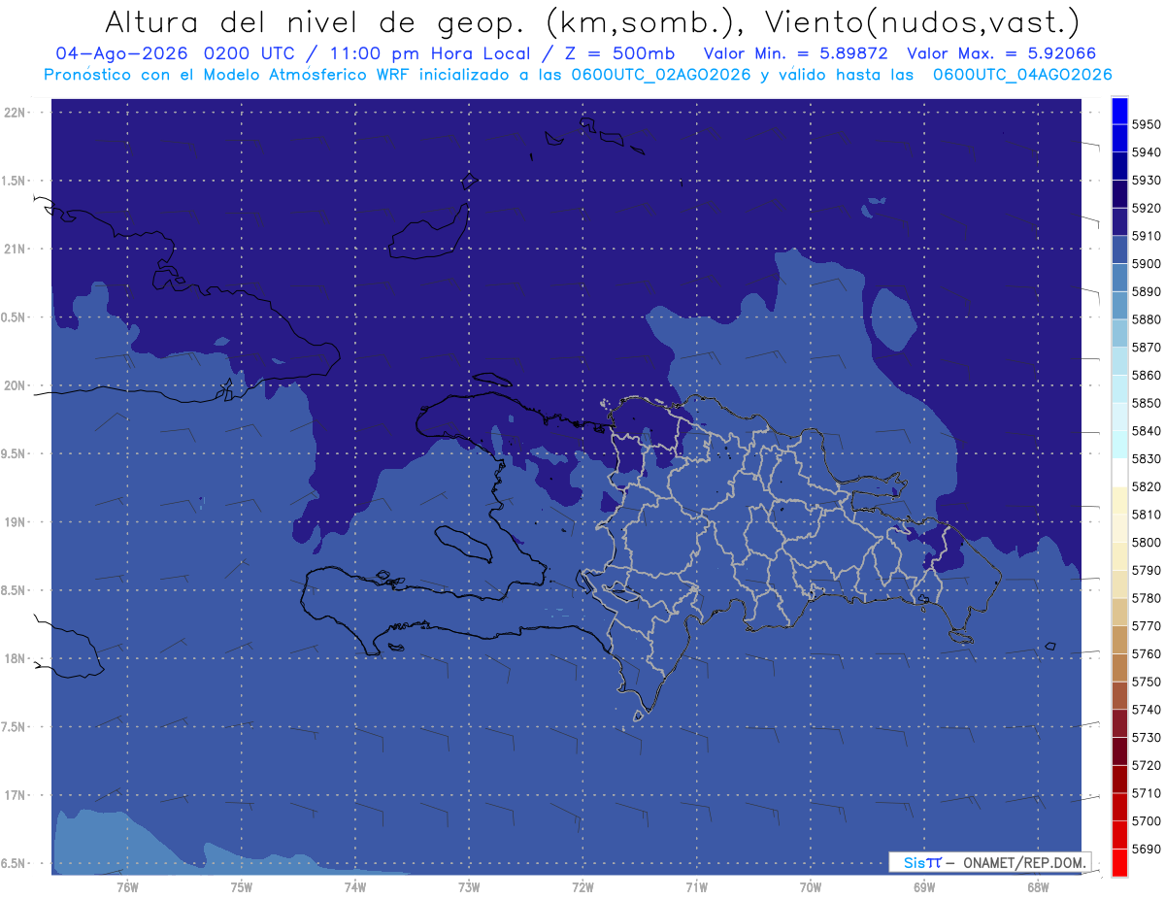The height and width of the screenshot is (900, 1165).
Task: Click the legend swatch between 5900 and 5910
Action: coord(1118,250)
